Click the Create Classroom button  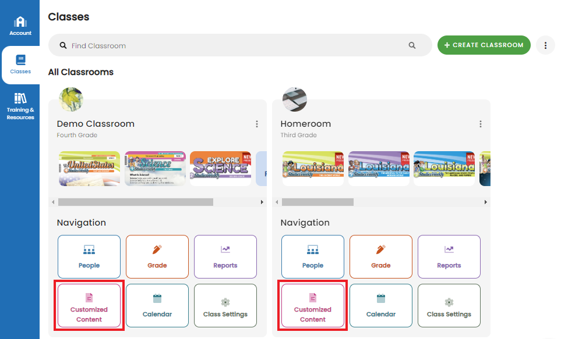coord(484,45)
